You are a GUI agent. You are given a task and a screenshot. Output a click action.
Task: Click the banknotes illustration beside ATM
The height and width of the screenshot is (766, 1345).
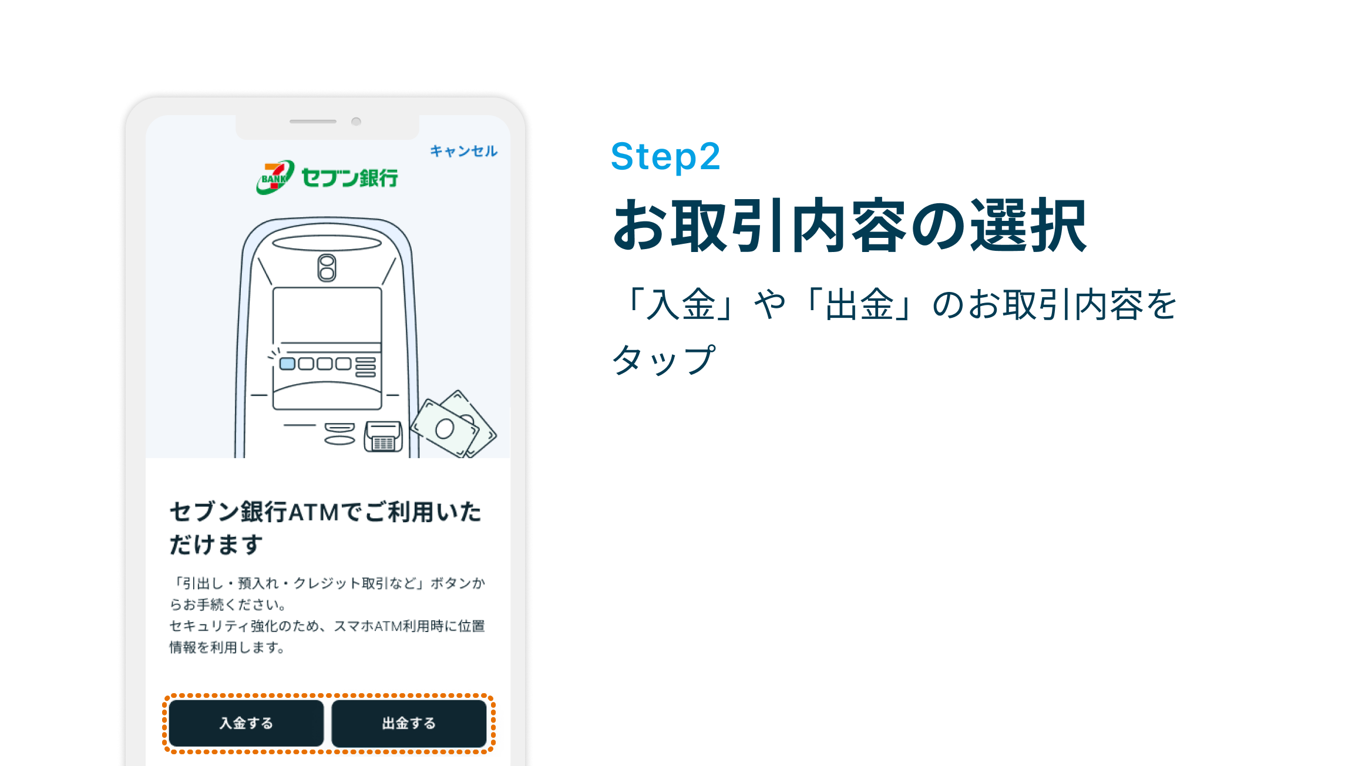(453, 424)
